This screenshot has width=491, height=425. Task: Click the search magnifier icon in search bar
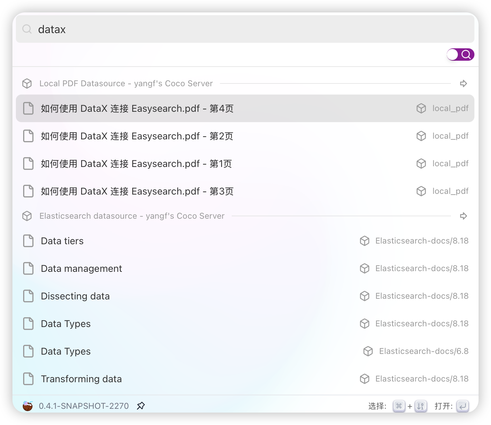pyautogui.click(x=27, y=29)
